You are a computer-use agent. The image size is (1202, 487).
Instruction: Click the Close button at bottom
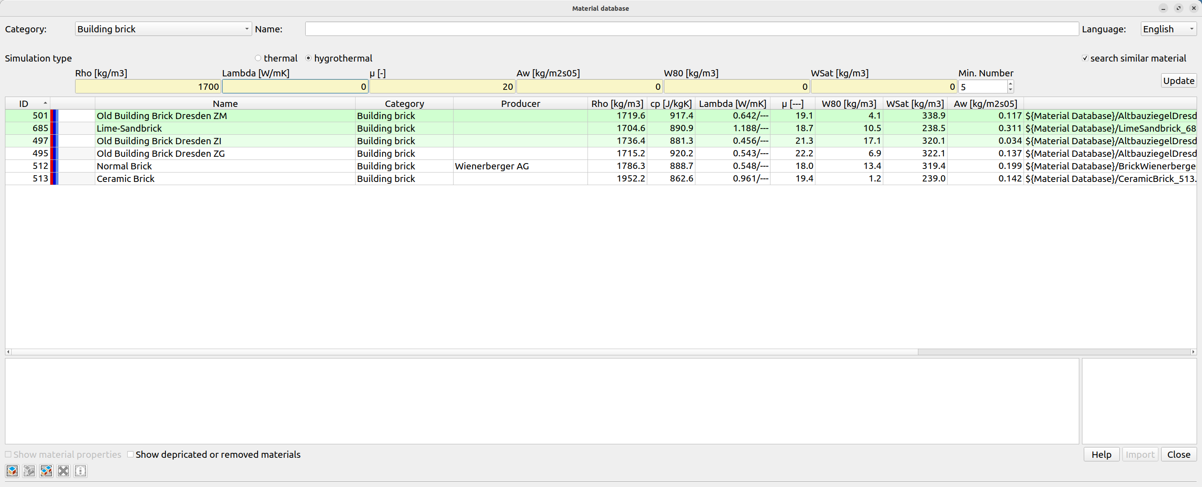(x=1179, y=455)
